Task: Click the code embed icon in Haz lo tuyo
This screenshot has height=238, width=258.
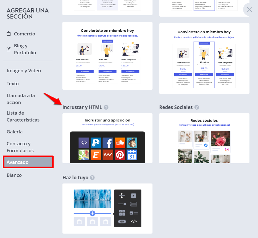Action: (134, 221)
